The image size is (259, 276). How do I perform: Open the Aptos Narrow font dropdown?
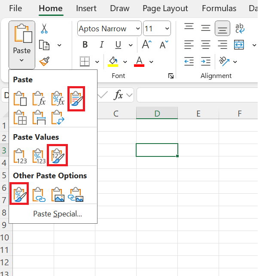[x=138, y=29]
